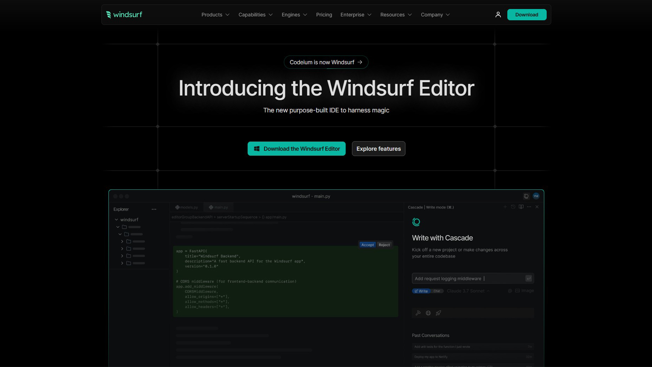This screenshot has height=367, width=652.
Task: Click the main.py tab file icon
Action: (x=211, y=207)
